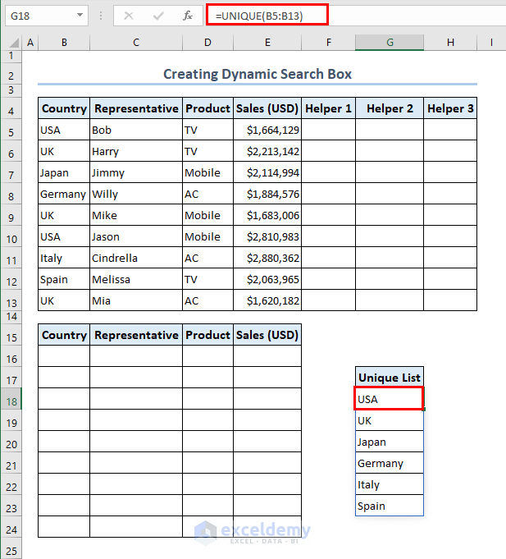Select Spain in the Unique List
The image size is (506, 559).
(x=390, y=506)
